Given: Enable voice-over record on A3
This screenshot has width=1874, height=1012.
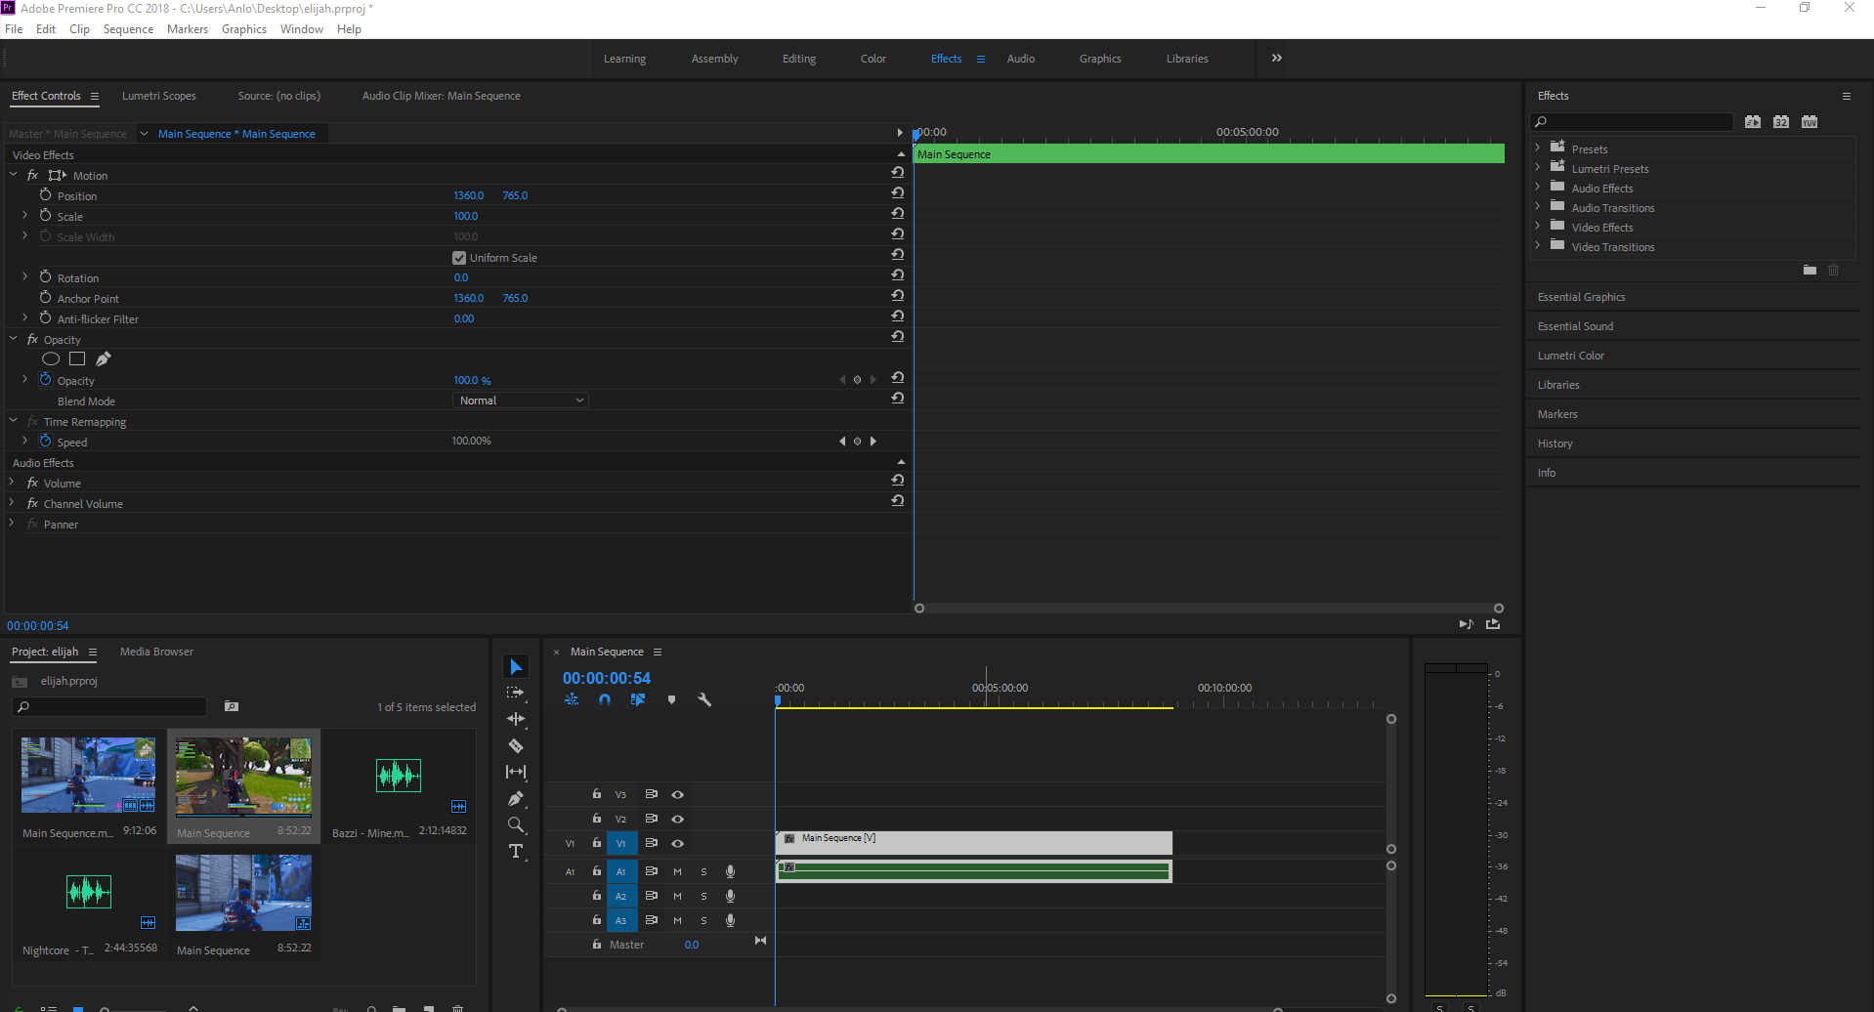Looking at the screenshot, I should click(730, 920).
